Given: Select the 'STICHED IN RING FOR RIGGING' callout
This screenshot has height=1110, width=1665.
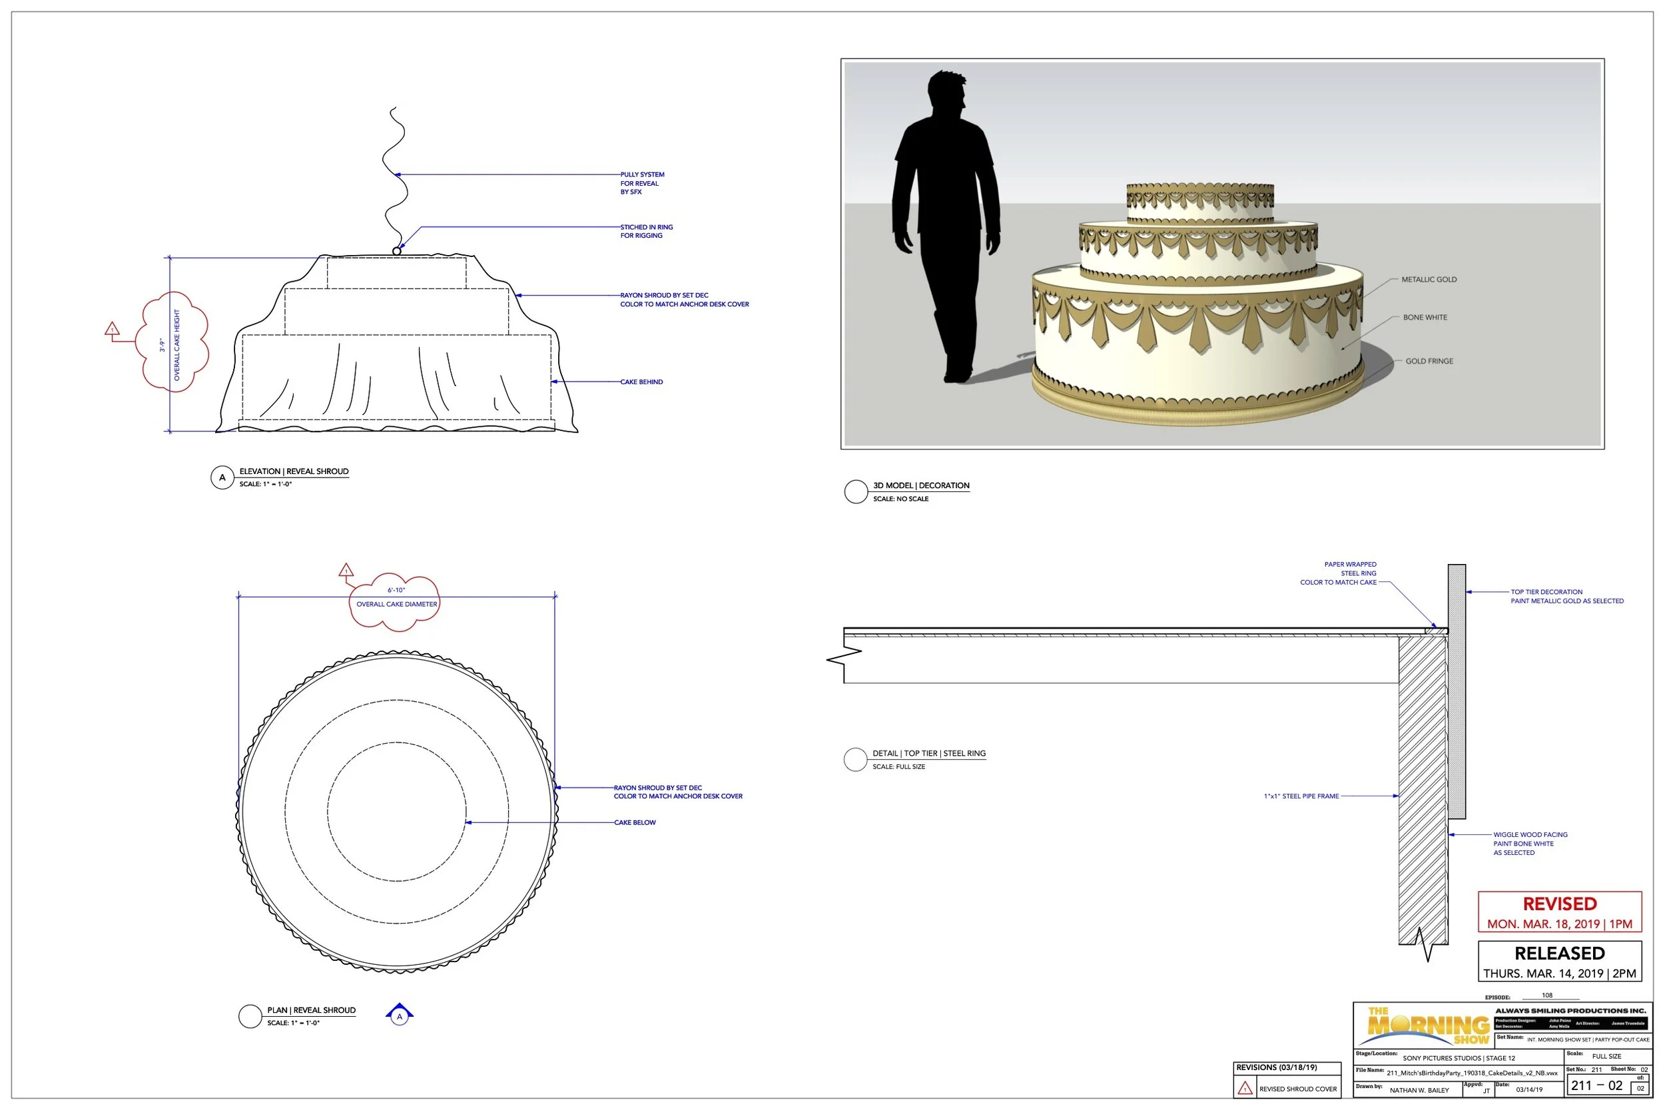Looking at the screenshot, I should [x=647, y=232].
